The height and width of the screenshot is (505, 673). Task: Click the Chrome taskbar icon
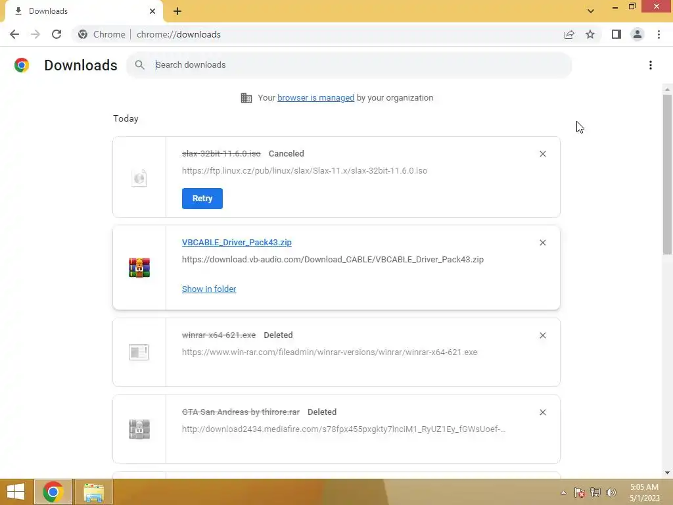pos(53,492)
